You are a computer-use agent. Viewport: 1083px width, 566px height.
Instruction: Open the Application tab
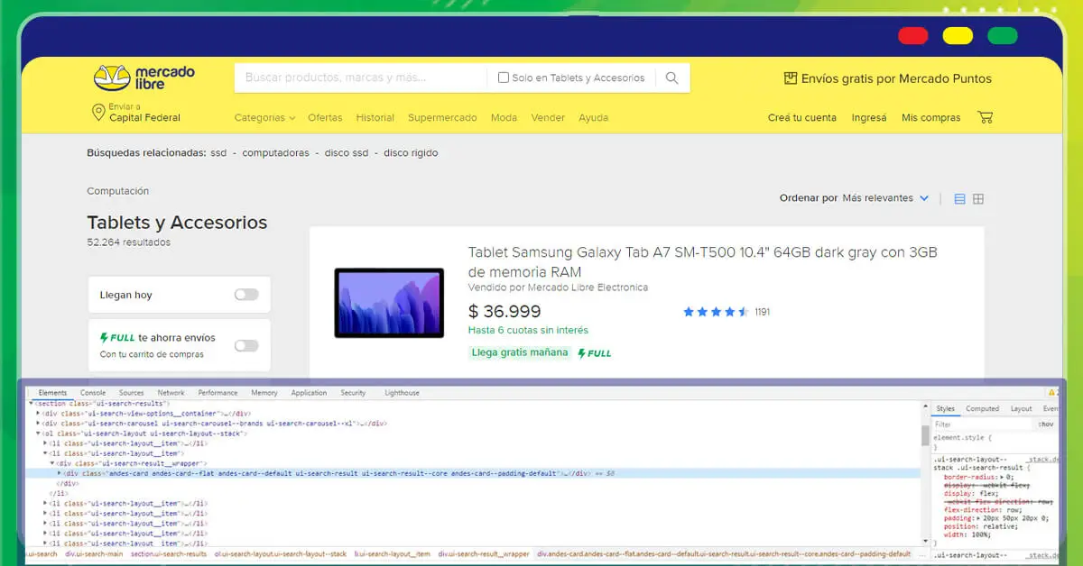pos(309,393)
